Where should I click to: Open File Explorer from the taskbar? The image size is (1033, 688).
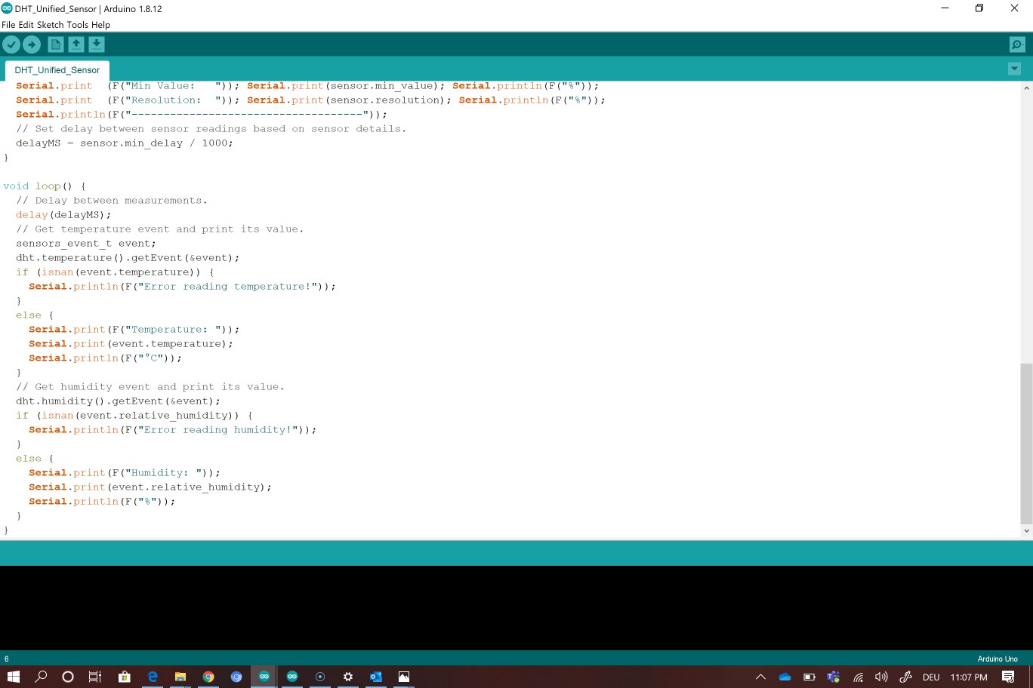pos(180,677)
